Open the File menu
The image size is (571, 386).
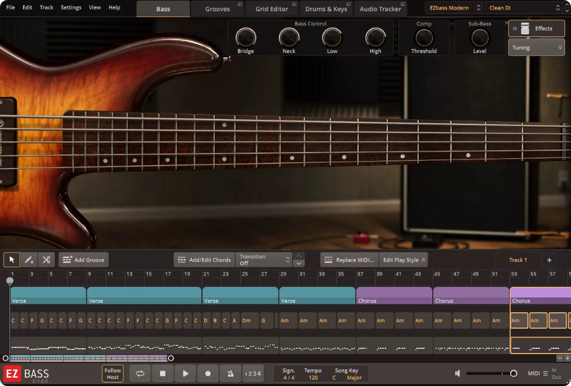pos(11,7)
